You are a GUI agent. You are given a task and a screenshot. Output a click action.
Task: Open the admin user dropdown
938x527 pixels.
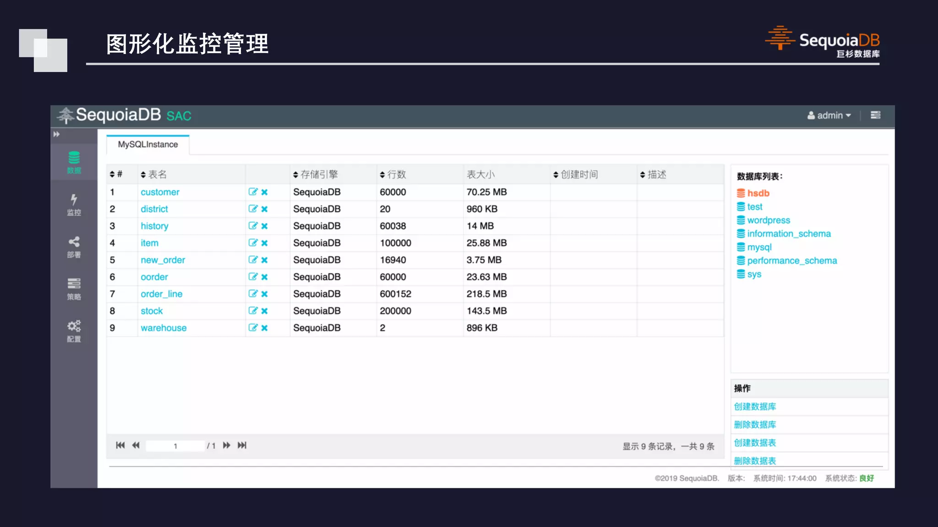coord(829,115)
